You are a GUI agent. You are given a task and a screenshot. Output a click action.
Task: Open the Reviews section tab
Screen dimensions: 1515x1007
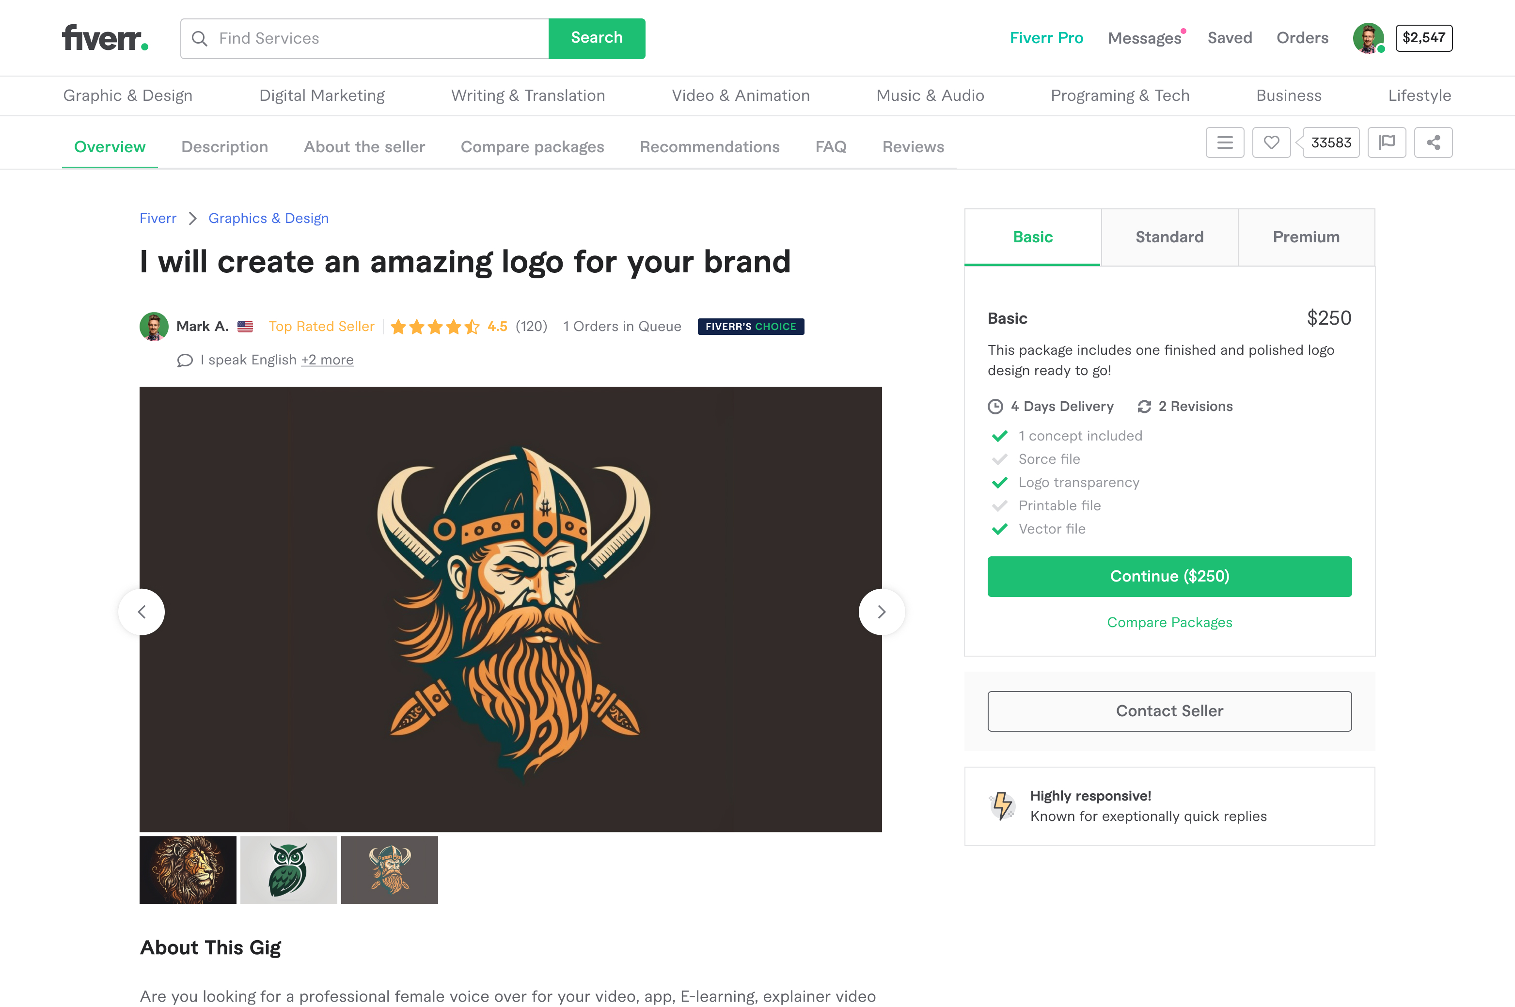click(x=913, y=147)
